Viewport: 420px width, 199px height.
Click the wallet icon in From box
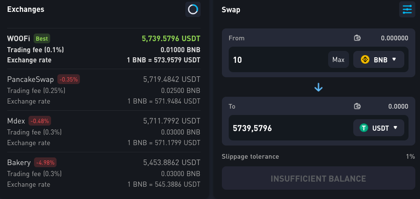358,38
